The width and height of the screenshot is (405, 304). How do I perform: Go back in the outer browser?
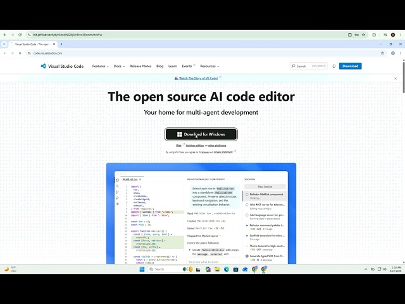[5, 35]
